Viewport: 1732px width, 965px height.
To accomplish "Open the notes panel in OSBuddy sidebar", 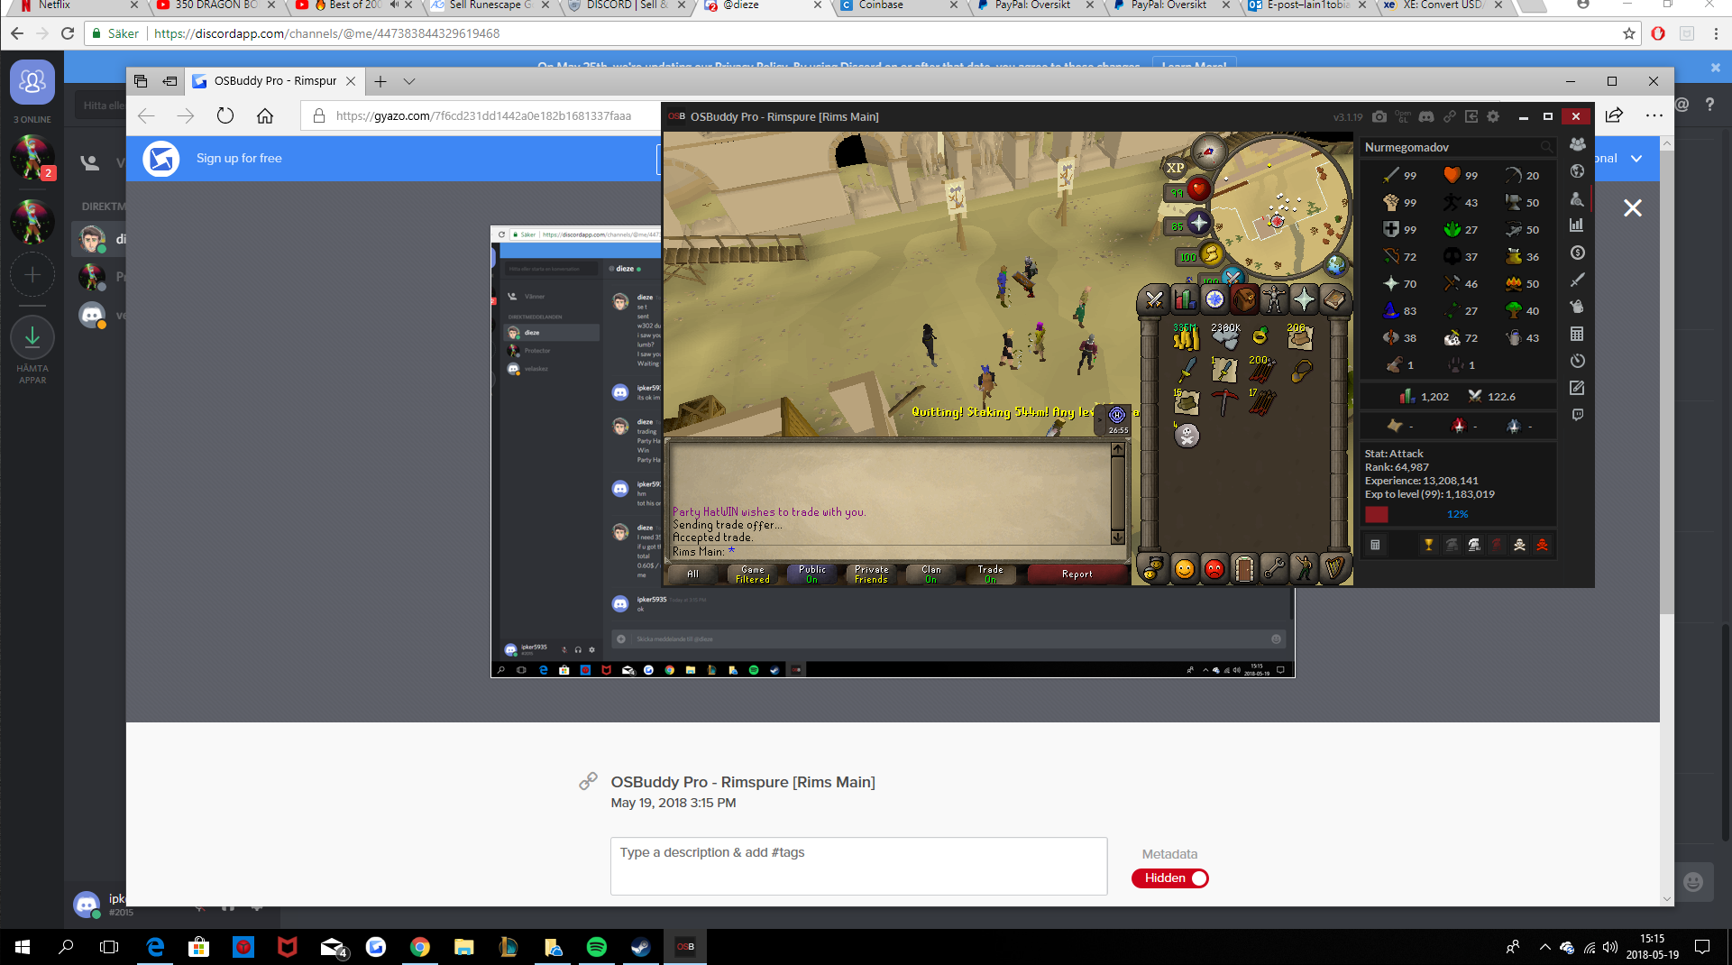I will pos(1577,388).
